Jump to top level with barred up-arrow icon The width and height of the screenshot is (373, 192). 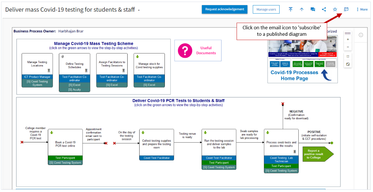tap(291, 9)
